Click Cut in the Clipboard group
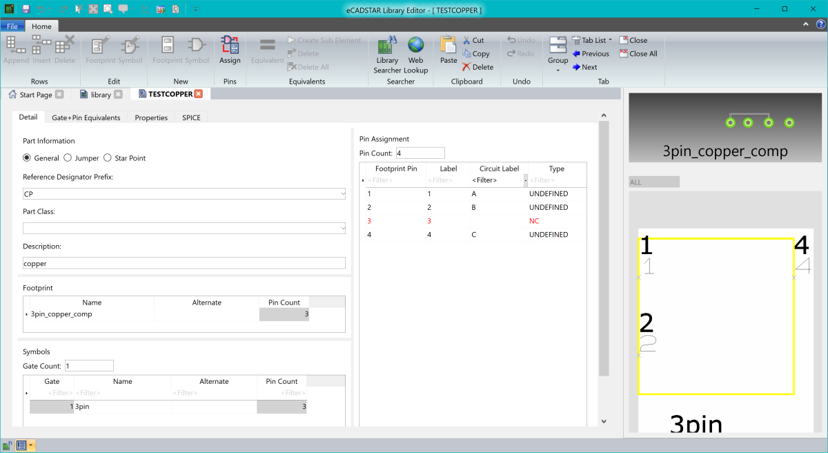 point(473,40)
